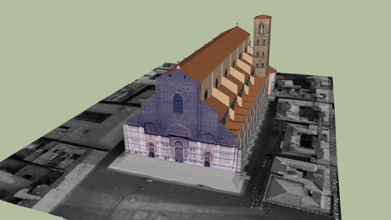Click the right portal door on the facade

207,161
